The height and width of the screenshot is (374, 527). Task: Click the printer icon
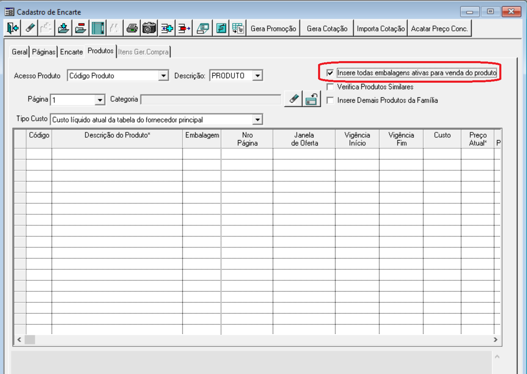132,29
